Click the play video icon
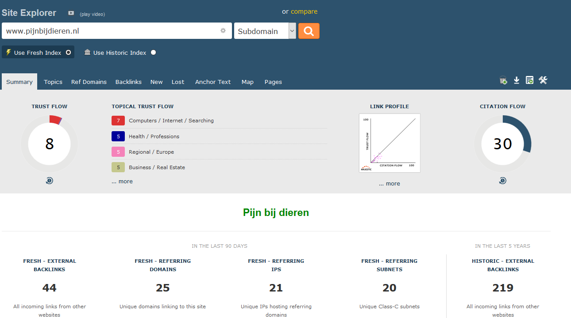571x318 pixels. pos(71,13)
